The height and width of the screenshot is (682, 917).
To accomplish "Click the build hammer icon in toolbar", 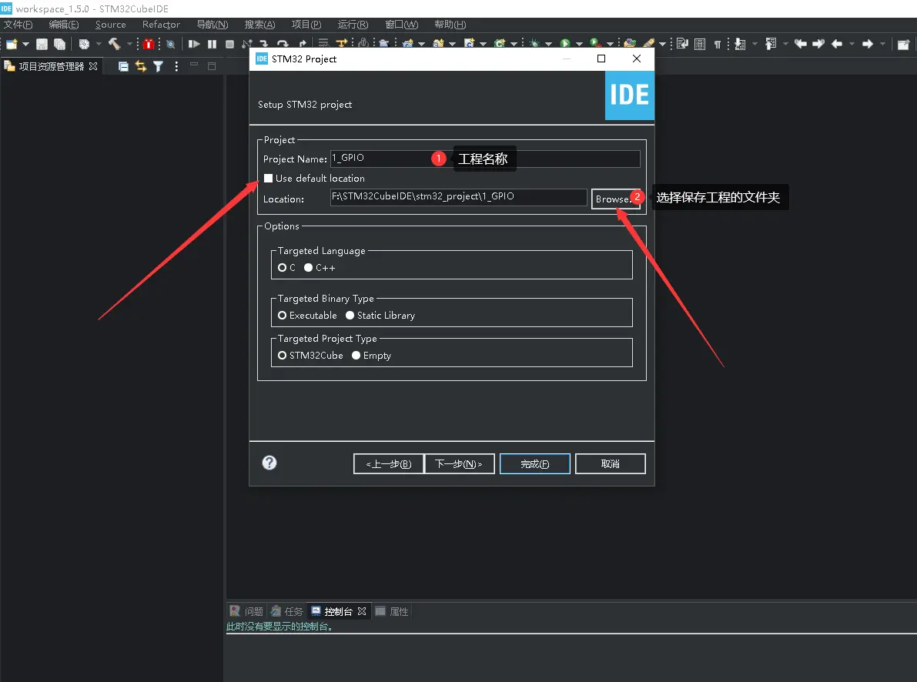I will 115,45.
